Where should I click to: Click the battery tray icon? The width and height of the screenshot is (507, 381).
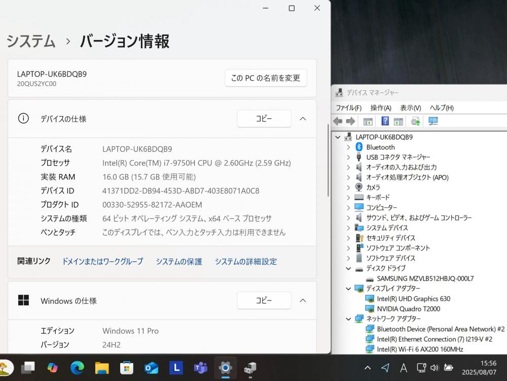(448, 368)
